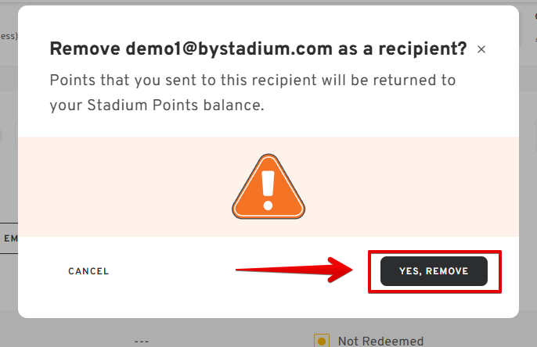This screenshot has width=537, height=347.
Task: Click the dashes placeholder below the dialog
Action: coord(142,342)
